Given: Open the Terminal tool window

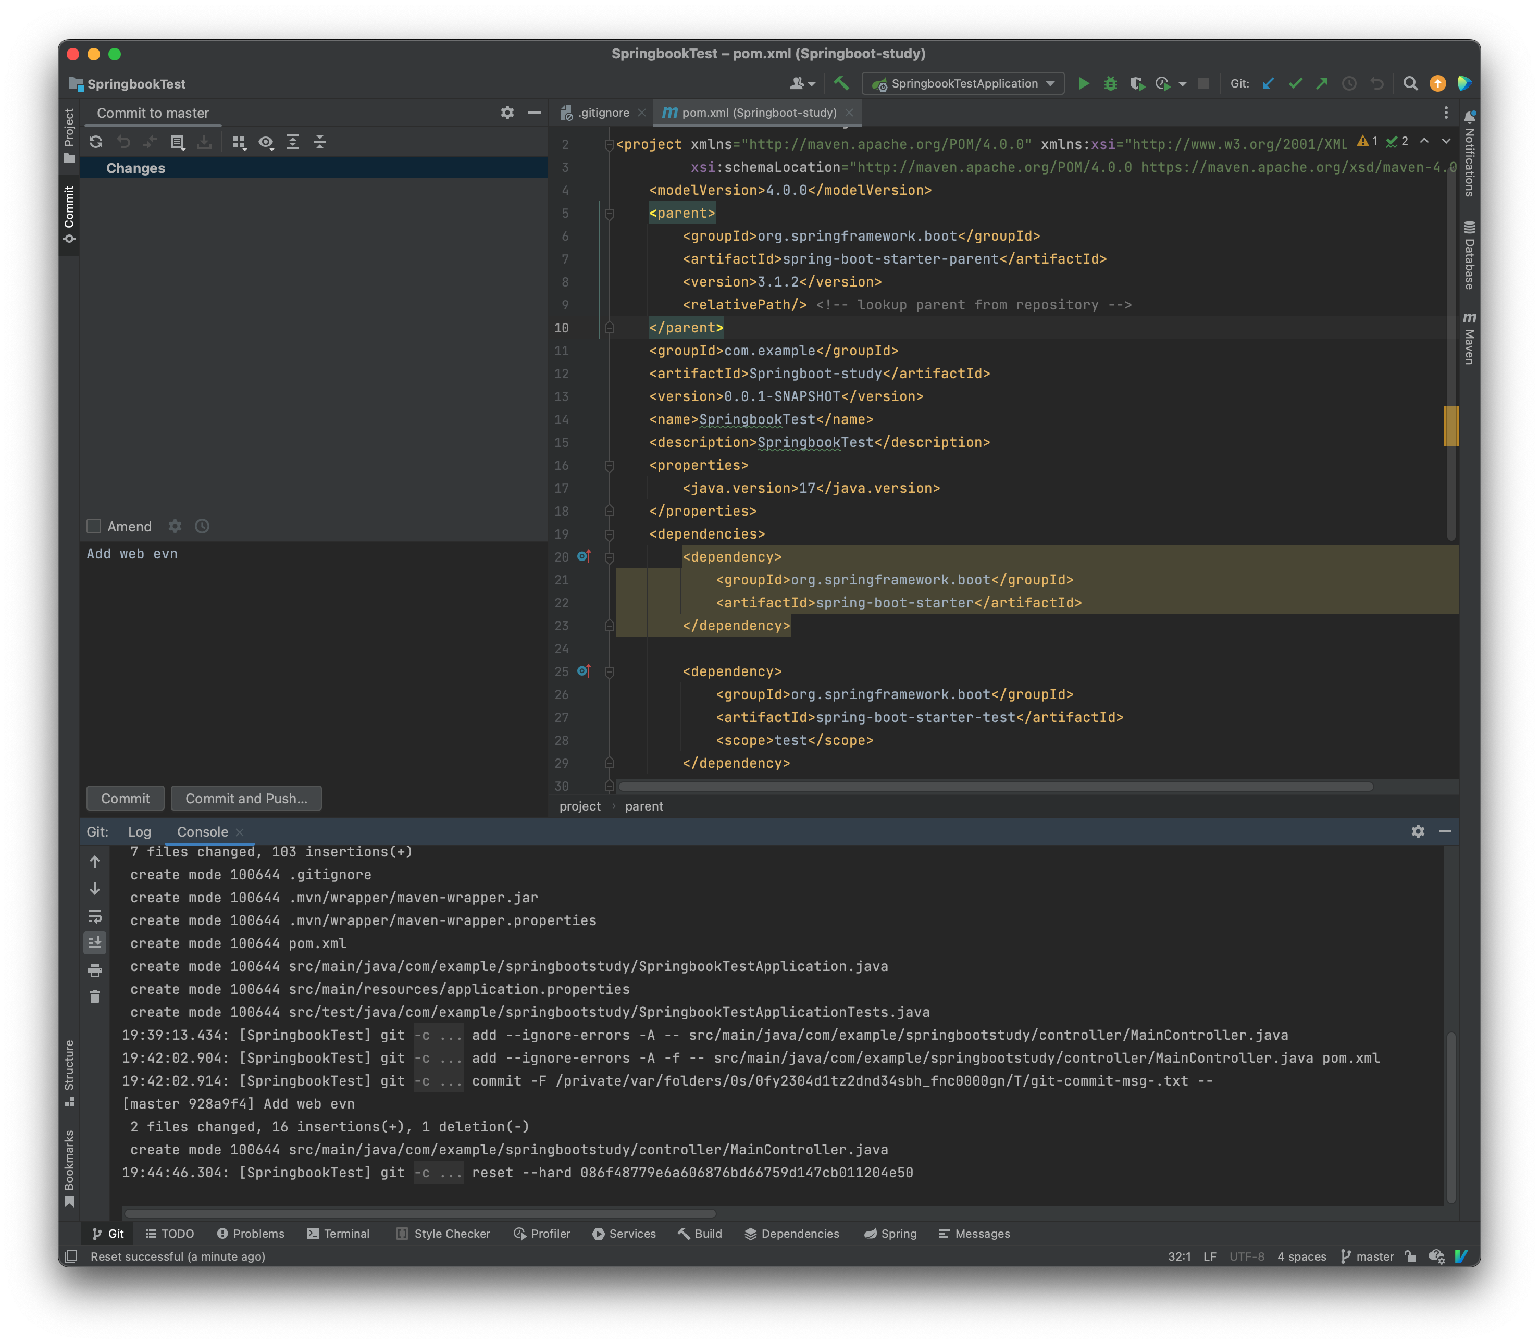Looking at the screenshot, I should (x=338, y=1234).
